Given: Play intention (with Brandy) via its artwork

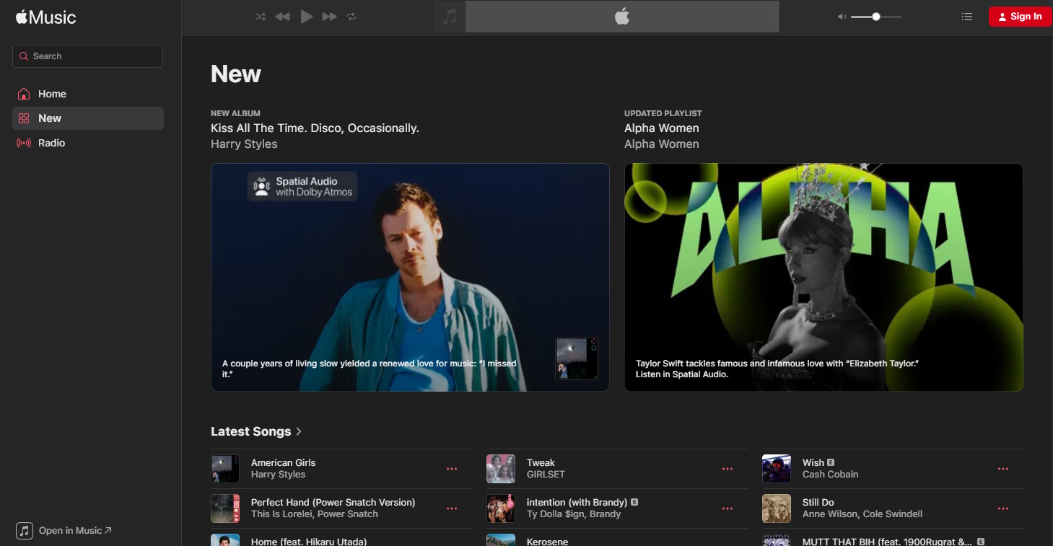Looking at the screenshot, I should click(x=501, y=508).
